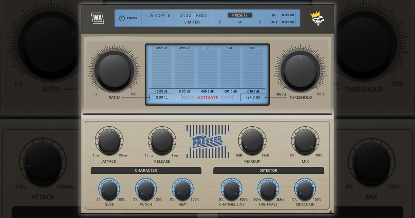
Task: Click the ATTACK knob
Action: coord(109,140)
